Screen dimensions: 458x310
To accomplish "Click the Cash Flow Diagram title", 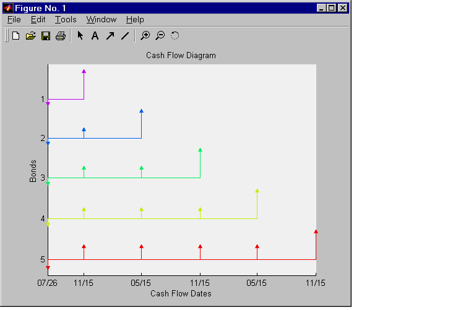I will coord(181,56).
